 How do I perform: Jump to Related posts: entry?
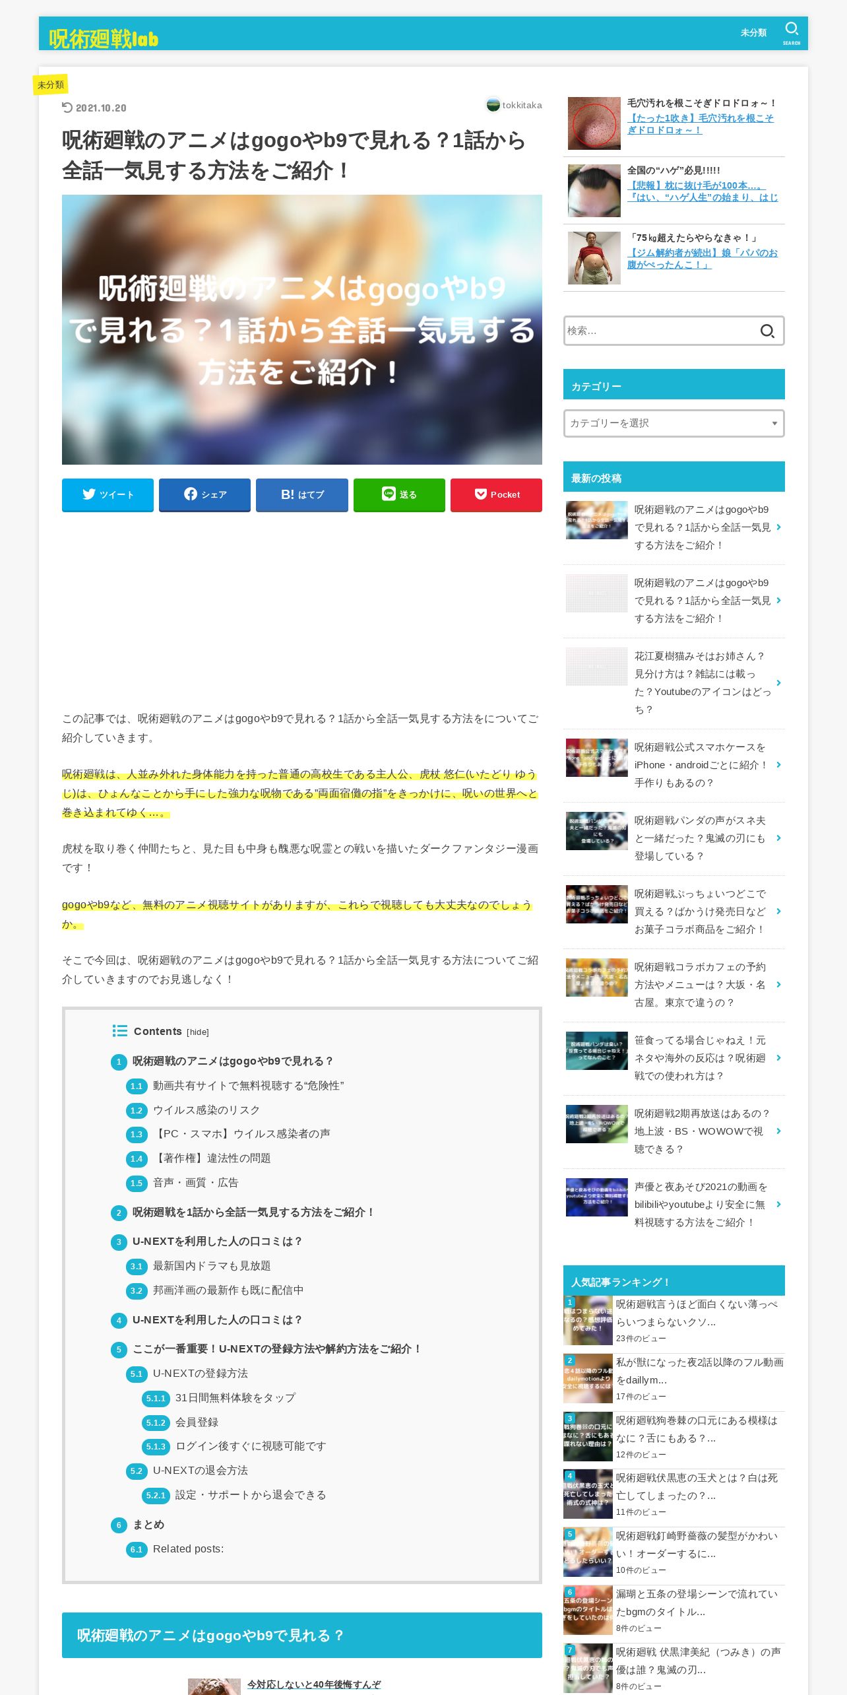pyautogui.click(x=188, y=1548)
